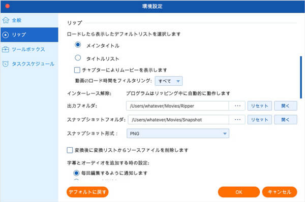Open the タスクスケジュール settings tab
This screenshot has height=202, width=305.
[x=29, y=64]
